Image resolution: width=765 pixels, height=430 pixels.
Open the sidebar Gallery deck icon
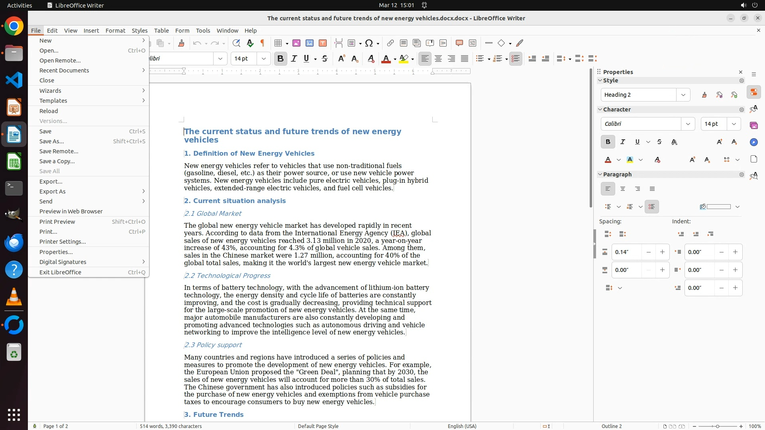tap(753, 125)
